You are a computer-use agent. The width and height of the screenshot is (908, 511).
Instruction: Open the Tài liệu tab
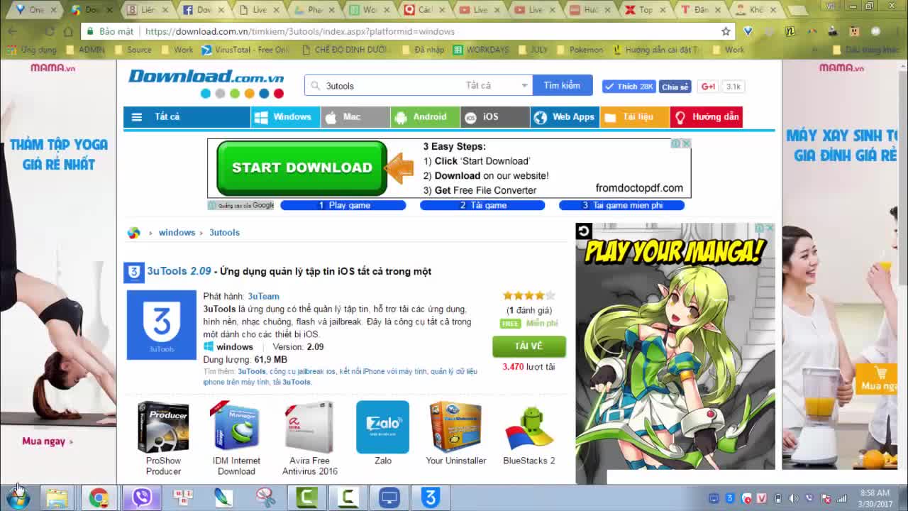635,117
